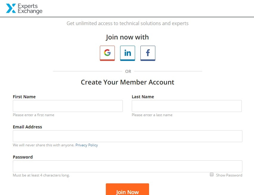
Task: Join using the Facebook icon button
Action: coord(148,53)
